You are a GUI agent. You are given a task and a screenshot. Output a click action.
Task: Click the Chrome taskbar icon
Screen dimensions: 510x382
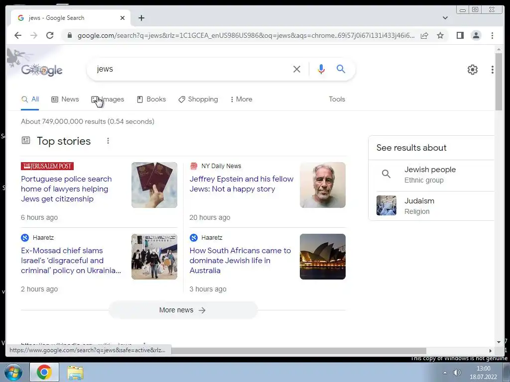[44, 372]
